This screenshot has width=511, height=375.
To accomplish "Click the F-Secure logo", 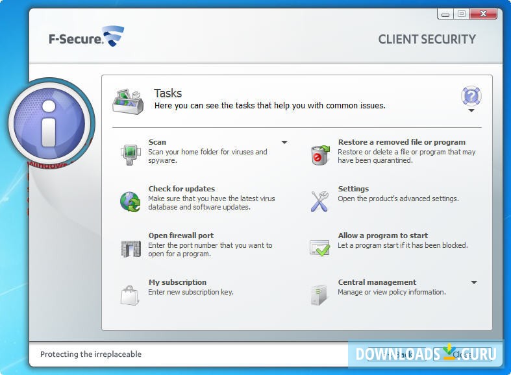I will coord(86,36).
